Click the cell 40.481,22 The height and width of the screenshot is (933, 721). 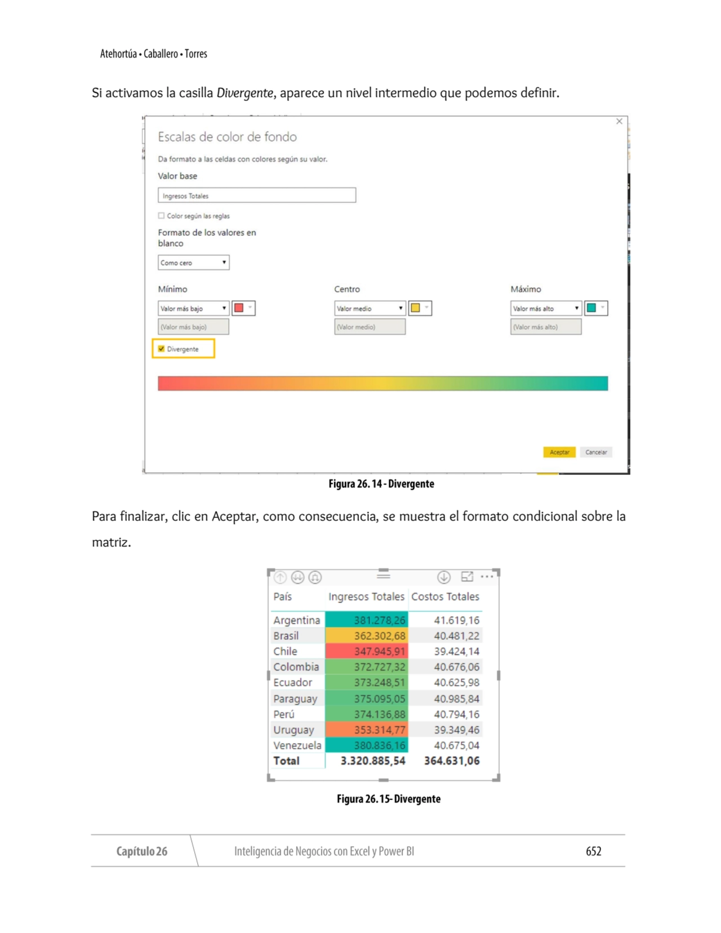pos(457,636)
